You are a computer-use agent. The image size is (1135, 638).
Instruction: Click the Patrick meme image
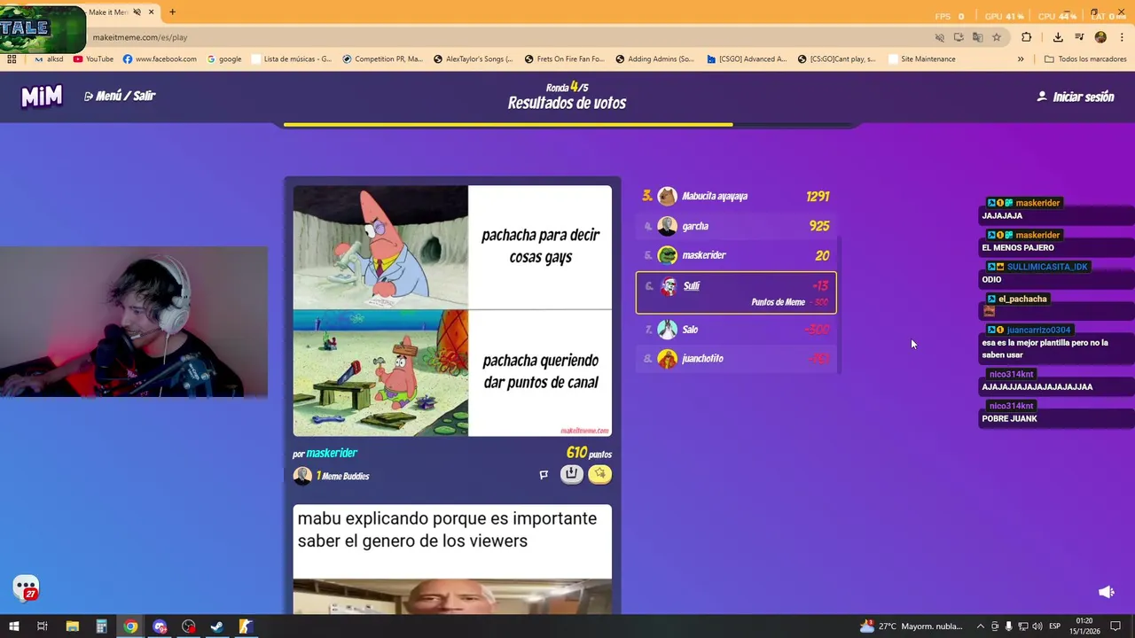452,311
